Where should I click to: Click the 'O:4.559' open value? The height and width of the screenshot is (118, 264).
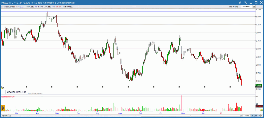click(x=47, y=7)
